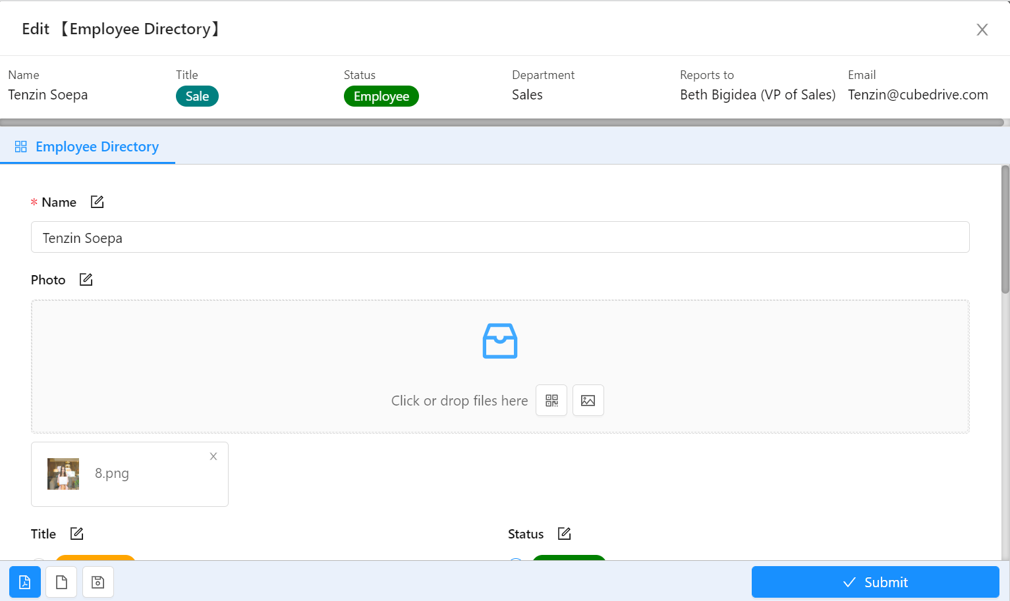Remove the 8.png attachment

tap(213, 456)
